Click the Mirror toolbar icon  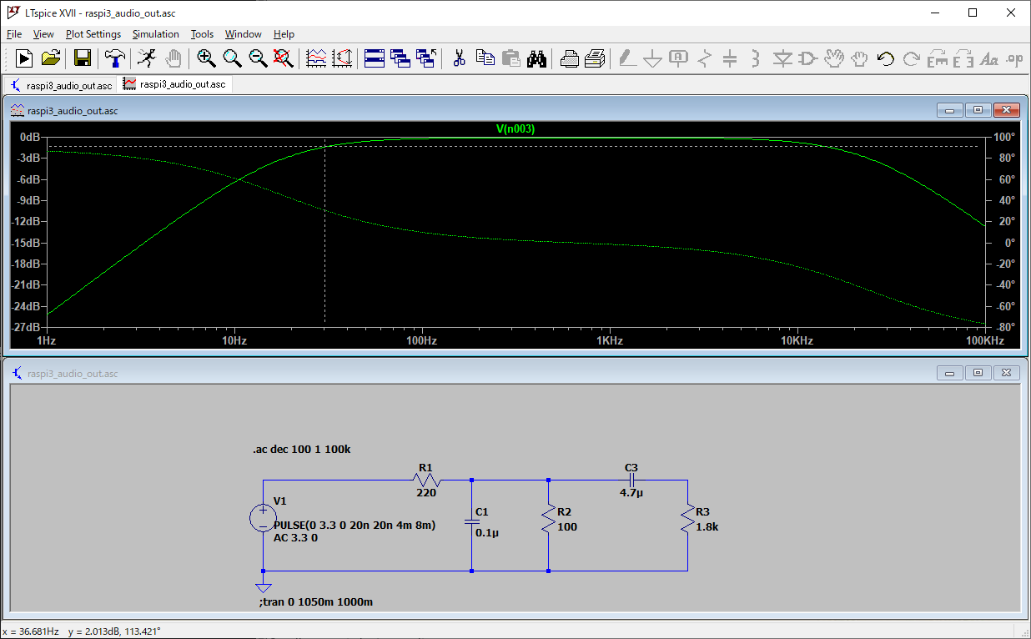[x=963, y=58]
